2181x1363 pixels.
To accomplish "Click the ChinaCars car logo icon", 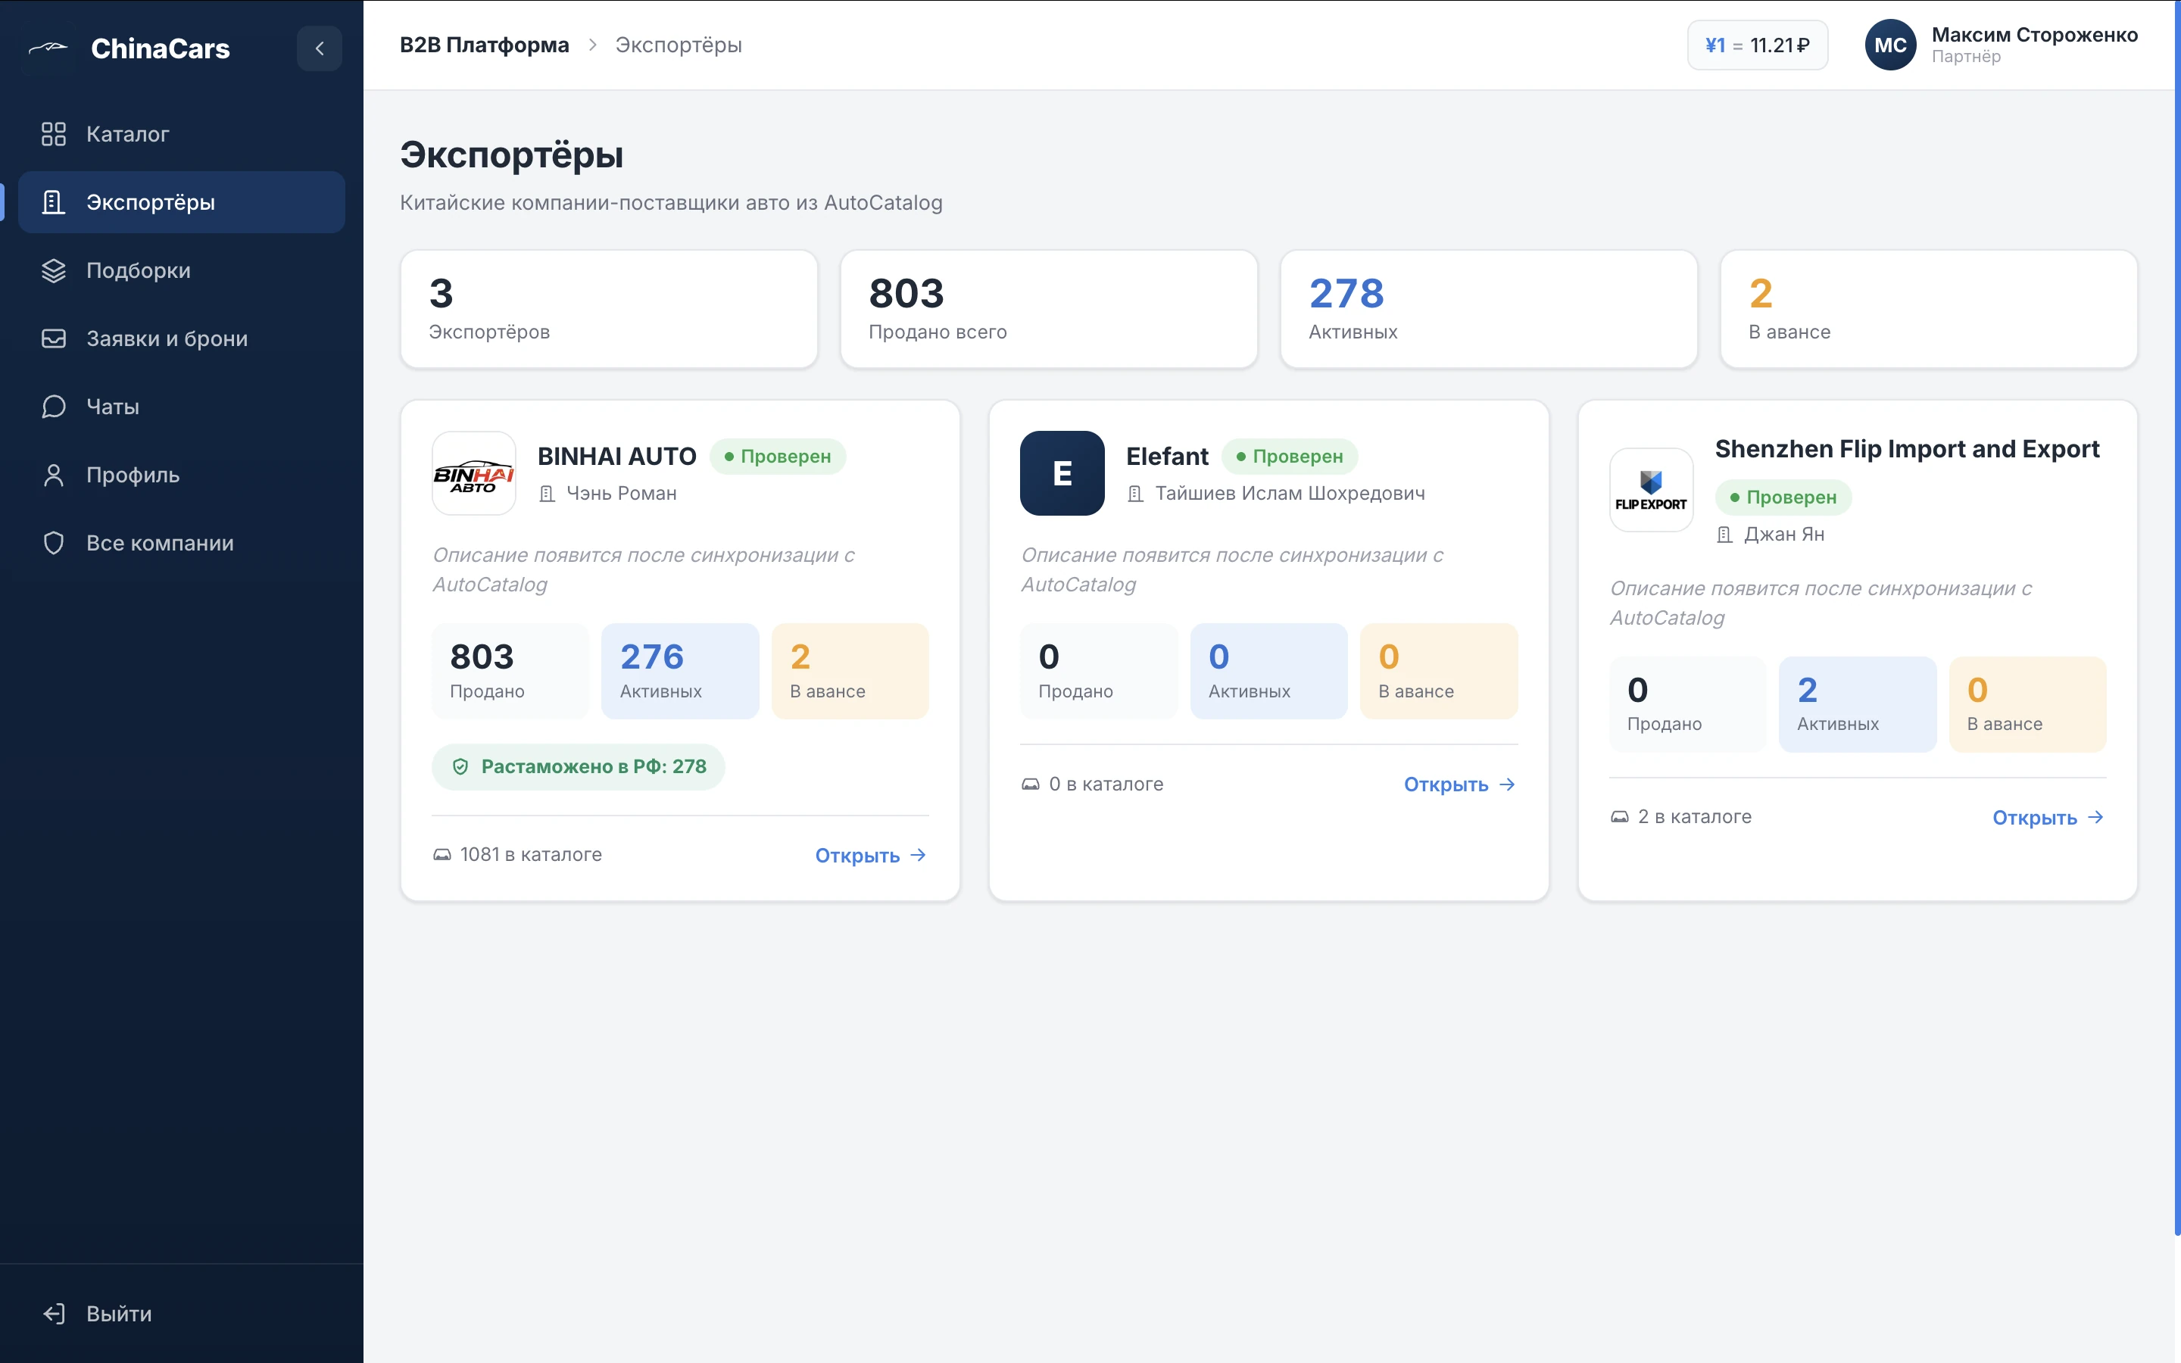I will (x=48, y=48).
